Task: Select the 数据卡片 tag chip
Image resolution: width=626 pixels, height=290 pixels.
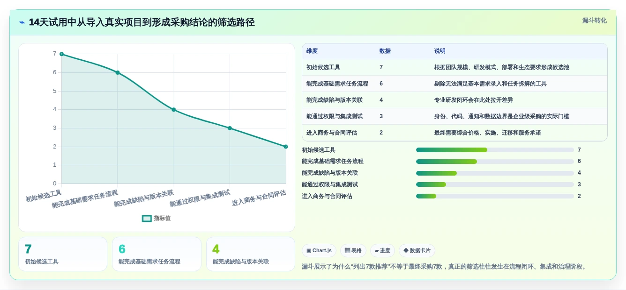Action: coord(417,250)
